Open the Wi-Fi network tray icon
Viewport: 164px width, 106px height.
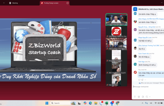point(156,103)
